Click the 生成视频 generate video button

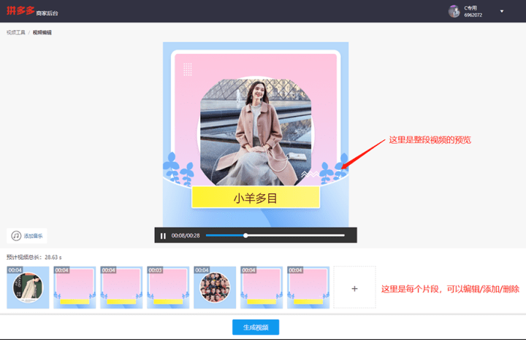(256, 328)
